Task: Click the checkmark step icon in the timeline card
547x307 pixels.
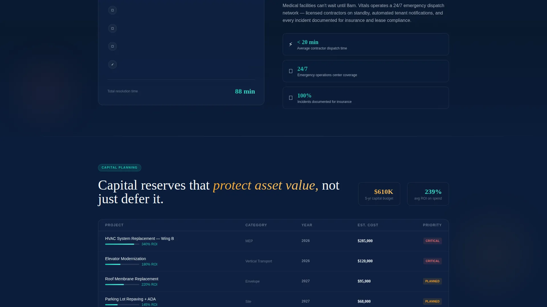Action: (113, 65)
